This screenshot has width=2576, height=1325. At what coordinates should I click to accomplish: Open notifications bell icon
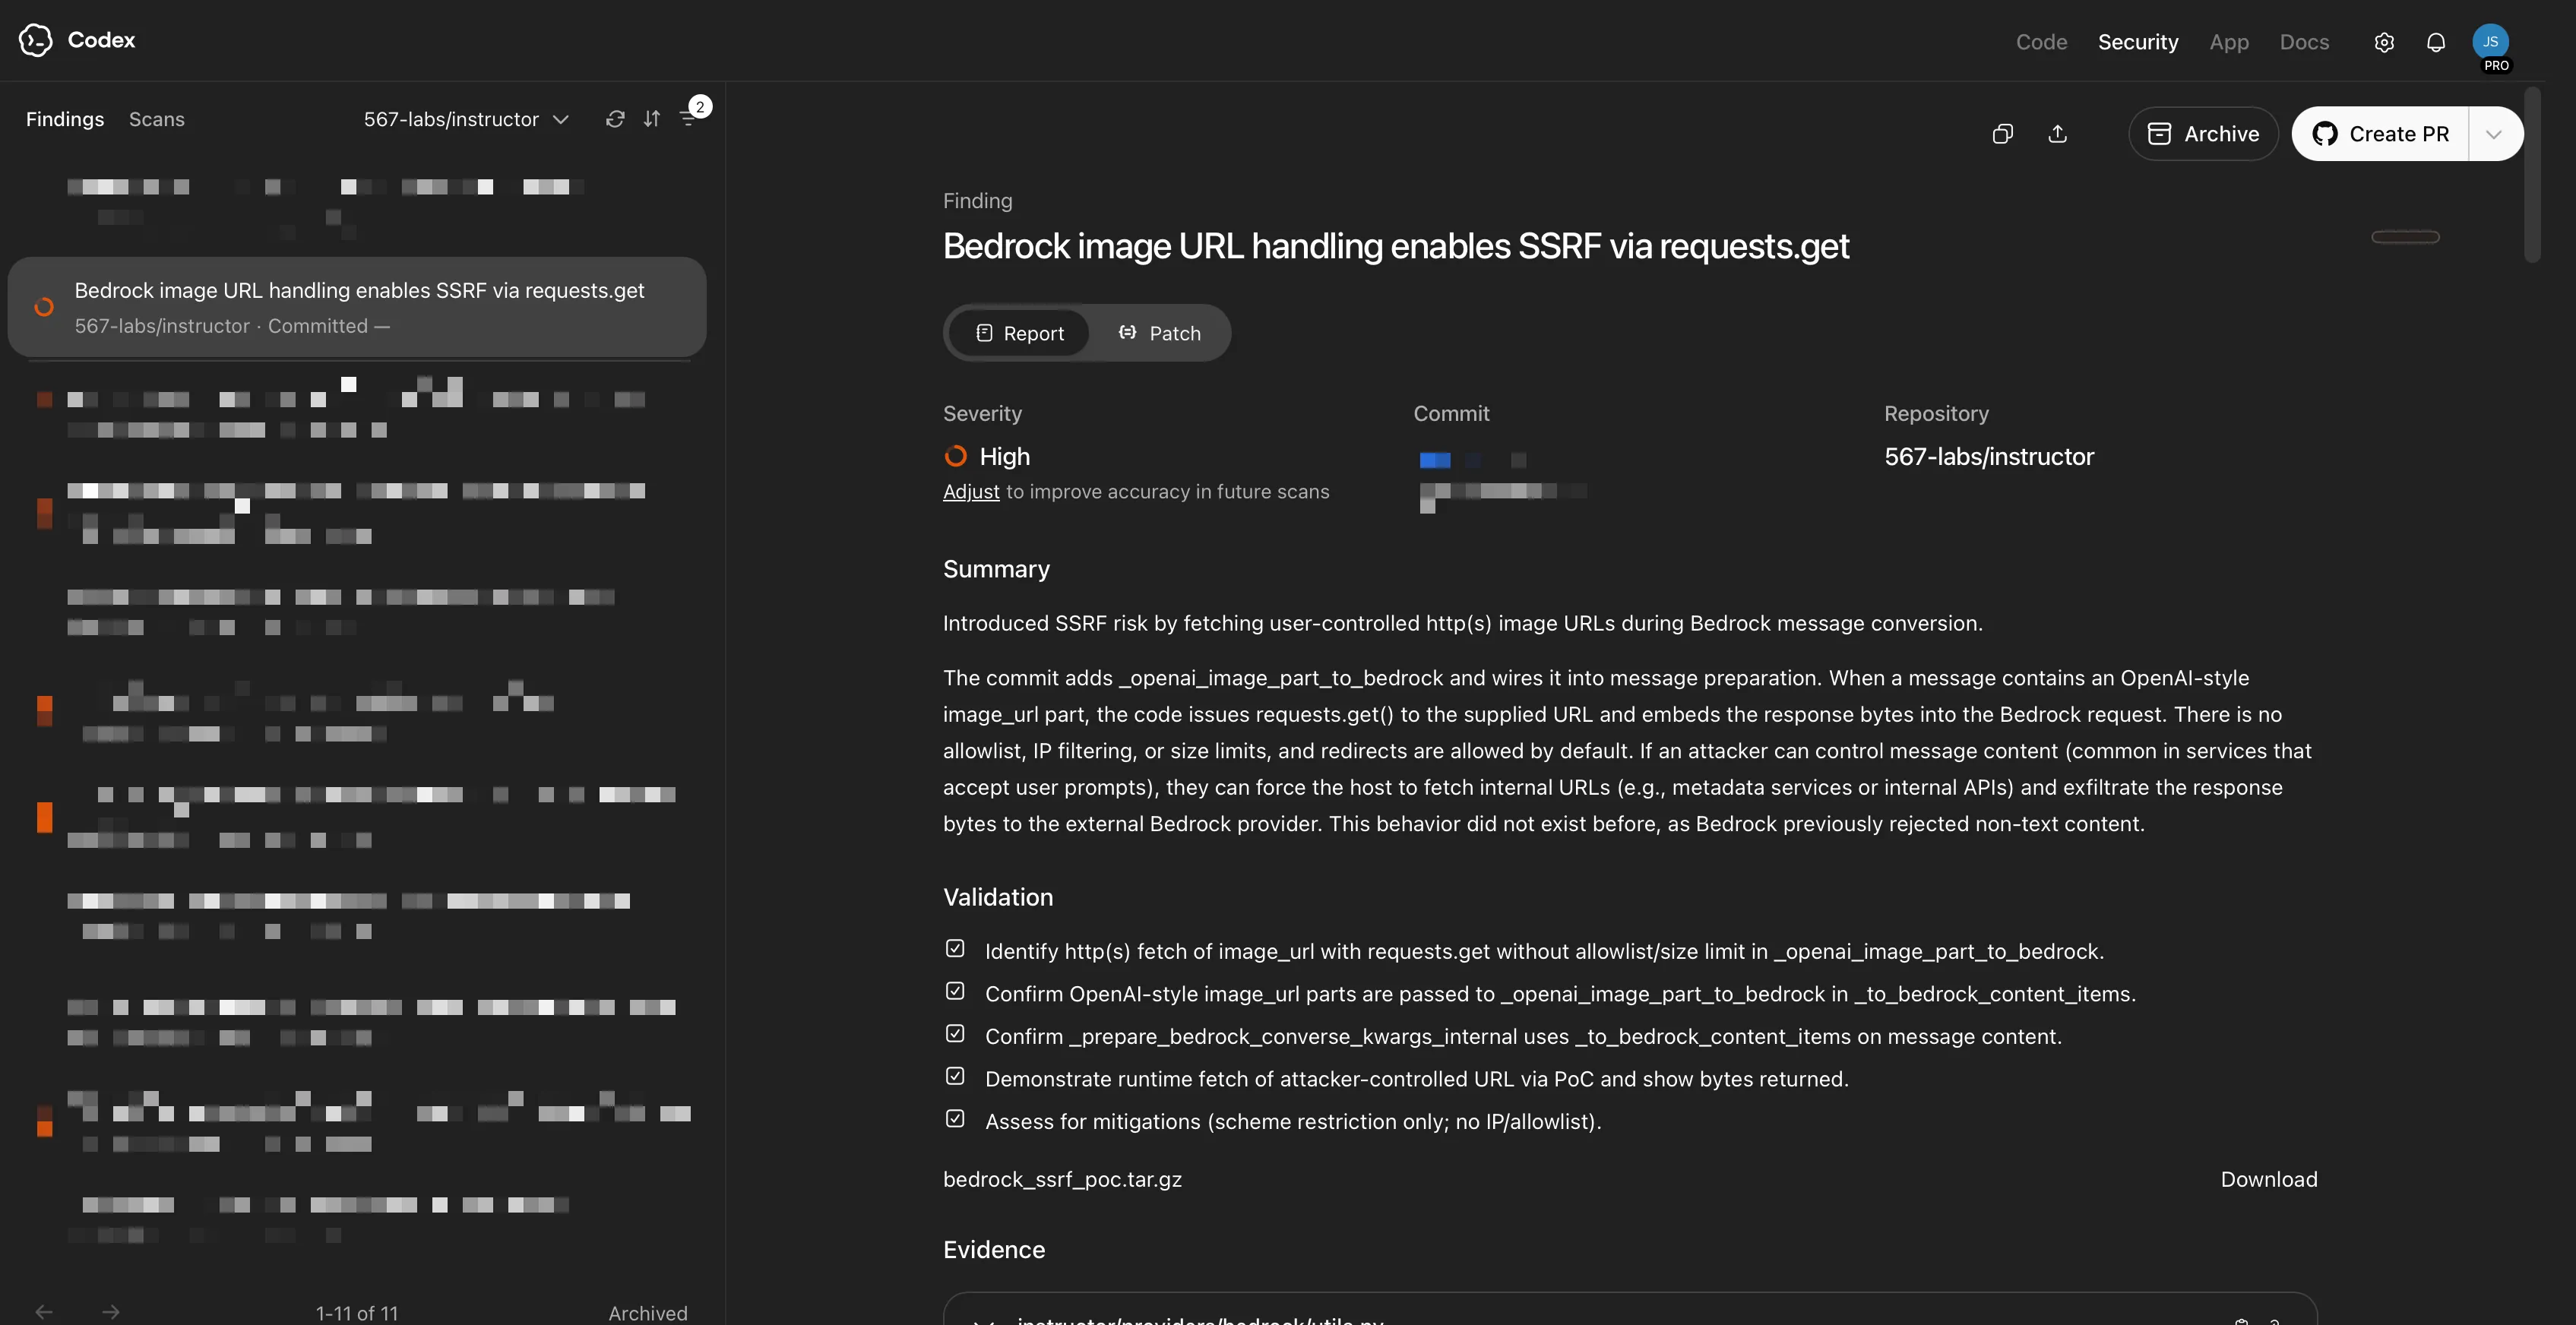[2436, 42]
